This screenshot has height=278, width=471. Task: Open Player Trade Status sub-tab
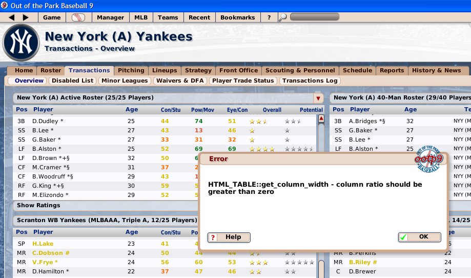click(x=243, y=81)
